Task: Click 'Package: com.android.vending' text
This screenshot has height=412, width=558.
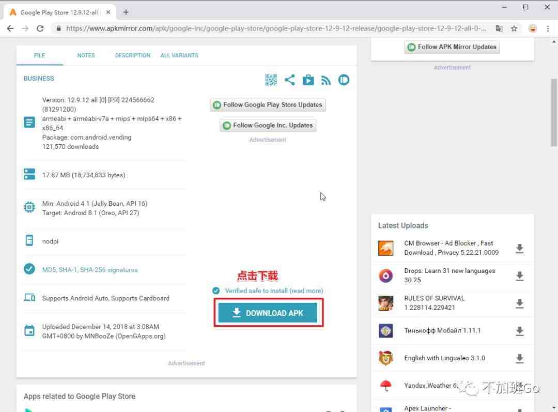Action: pos(87,138)
